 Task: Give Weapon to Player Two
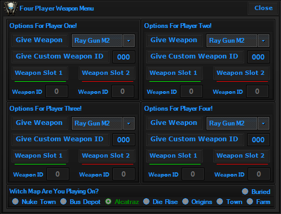pyautogui.click(x=174, y=41)
